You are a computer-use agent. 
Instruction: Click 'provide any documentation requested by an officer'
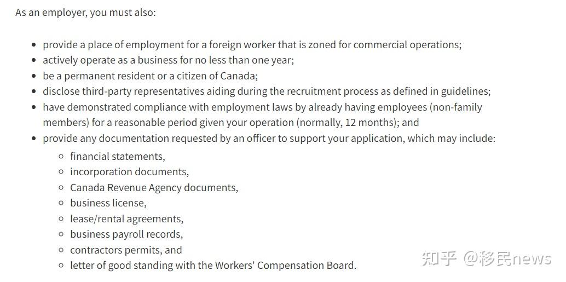[269, 139]
